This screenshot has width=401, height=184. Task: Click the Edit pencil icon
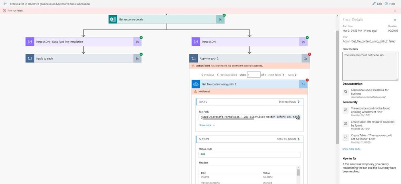[374, 4]
